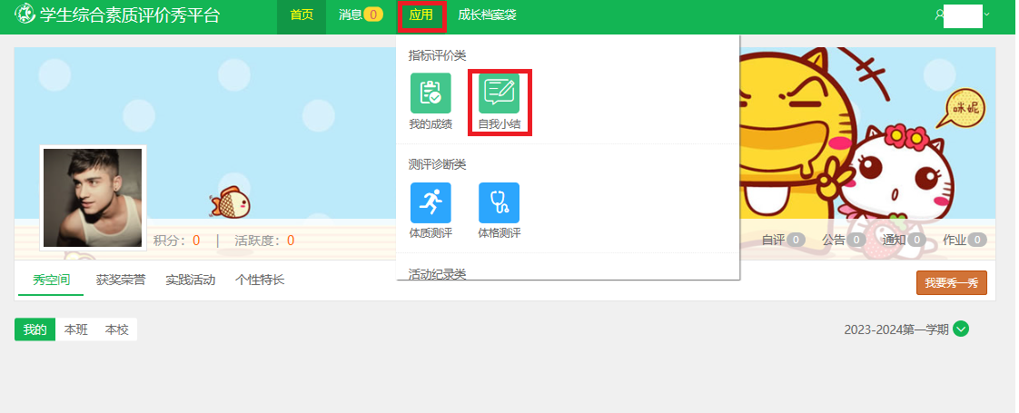Select the 本班 filter
Viewport: 1019px width, 413px height.
(x=76, y=329)
